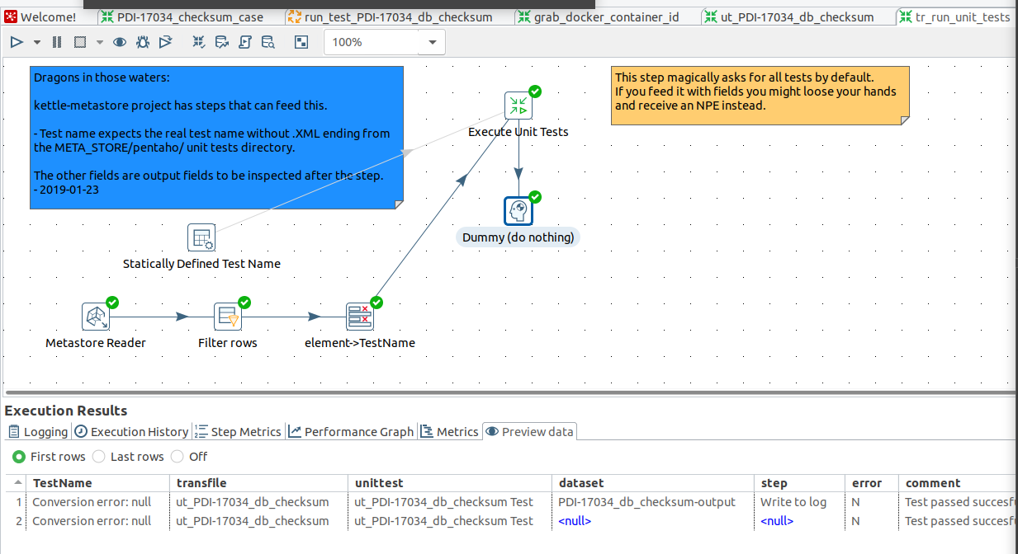Select the Statically Defined Test Name step
This screenshot has width=1018, height=554.
point(201,237)
